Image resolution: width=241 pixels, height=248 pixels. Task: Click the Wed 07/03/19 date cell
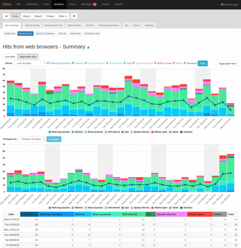coord(11,219)
